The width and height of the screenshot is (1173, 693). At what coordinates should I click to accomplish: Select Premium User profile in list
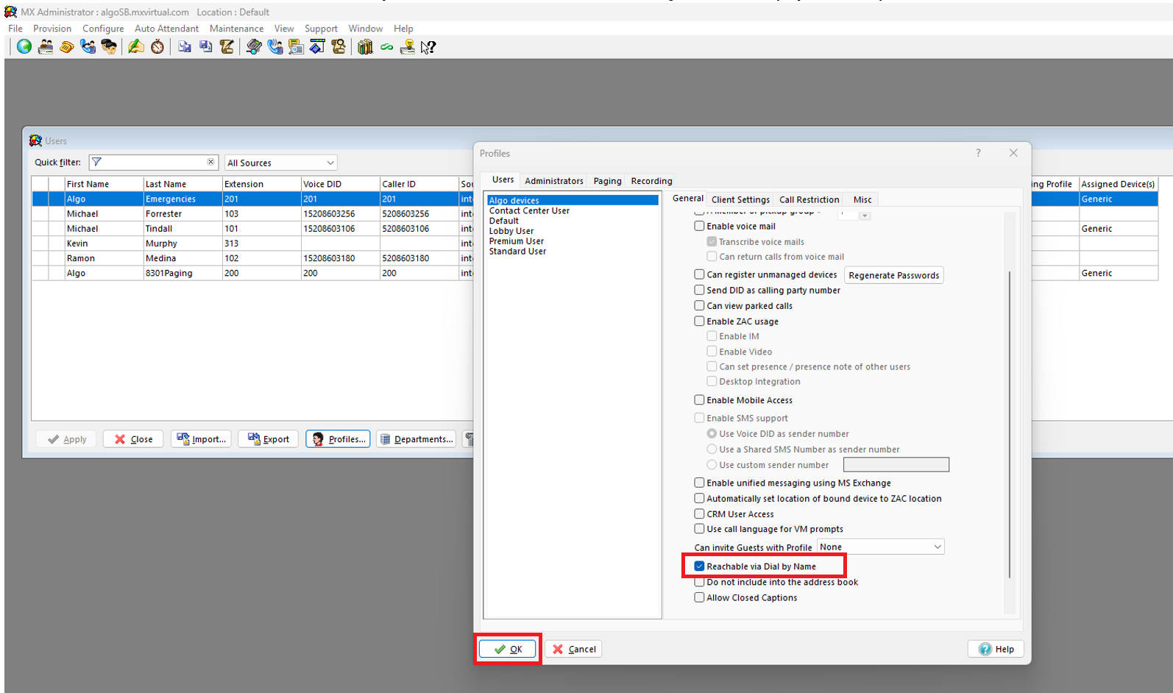(x=517, y=241)
